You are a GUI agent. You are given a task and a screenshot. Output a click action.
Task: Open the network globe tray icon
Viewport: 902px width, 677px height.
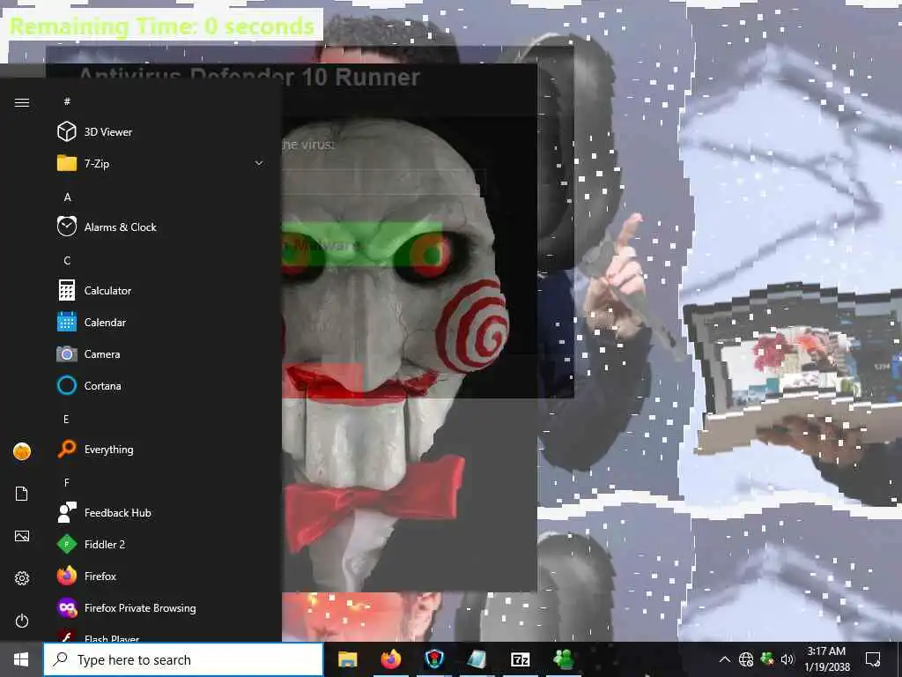tap(745, 659)
